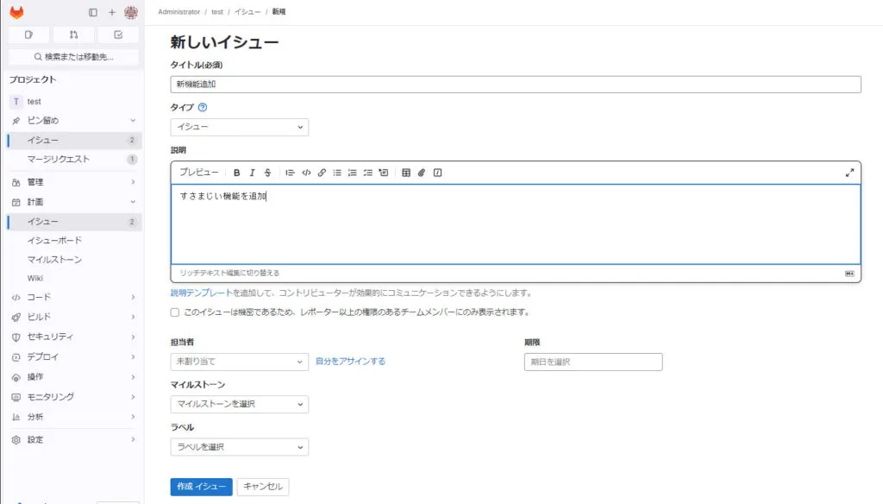Open the merge requests shortcut icon
The height and width of the screenshot is (504, 883).
(73, 35)
